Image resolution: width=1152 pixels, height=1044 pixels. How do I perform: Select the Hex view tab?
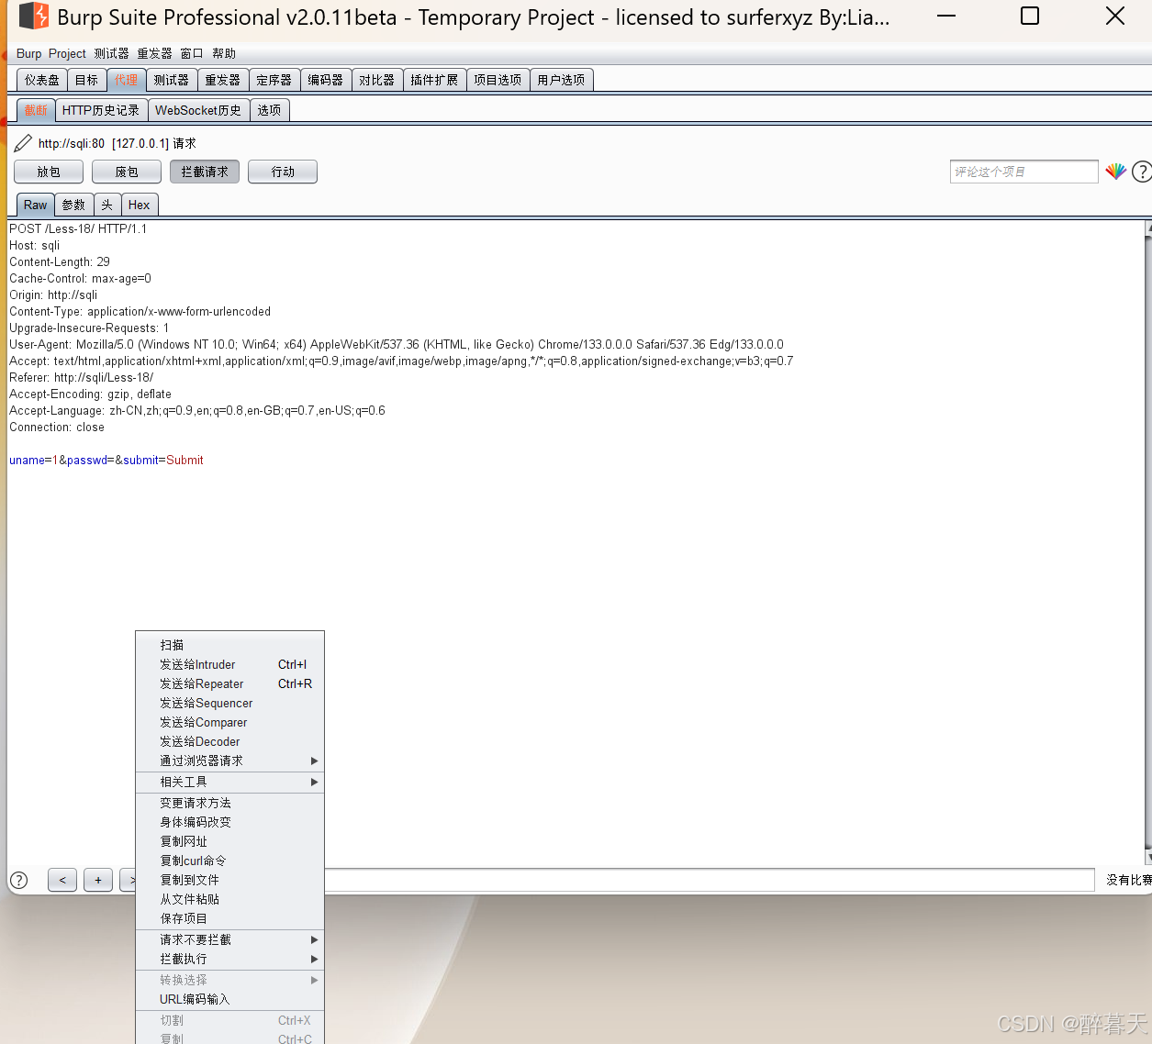(x=140, y=205)
